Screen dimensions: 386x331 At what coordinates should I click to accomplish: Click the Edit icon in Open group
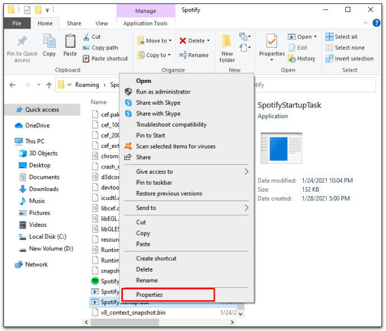point(292,48)
